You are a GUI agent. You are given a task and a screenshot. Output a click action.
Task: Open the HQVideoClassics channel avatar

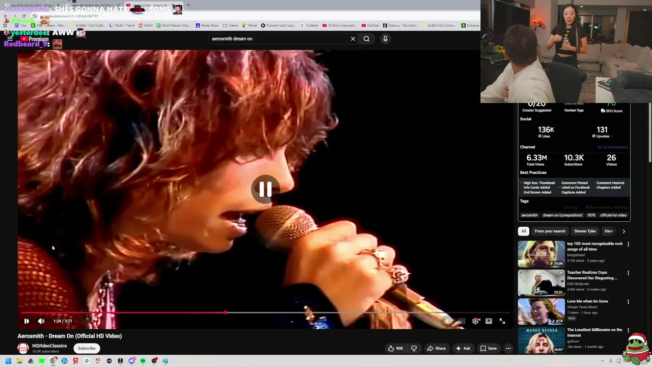(23, 348)
